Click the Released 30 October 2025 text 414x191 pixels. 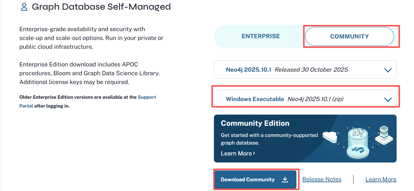point(311,70)
